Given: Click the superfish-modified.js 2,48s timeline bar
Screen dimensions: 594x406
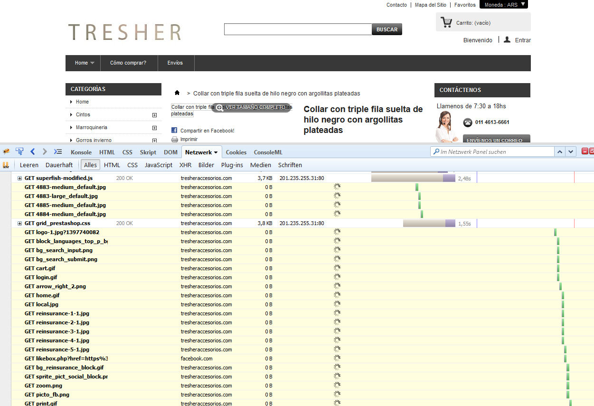Looking at the screenshot, I should pyautogui.click(x=413, y=178).
